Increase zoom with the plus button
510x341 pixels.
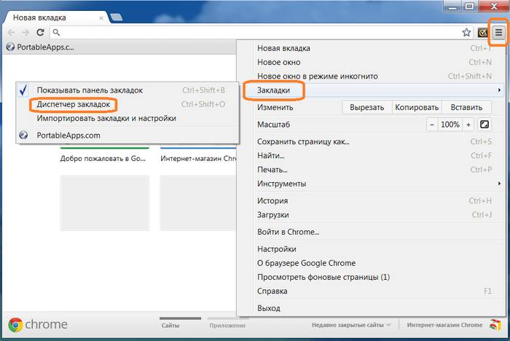[x=468, y=125]
